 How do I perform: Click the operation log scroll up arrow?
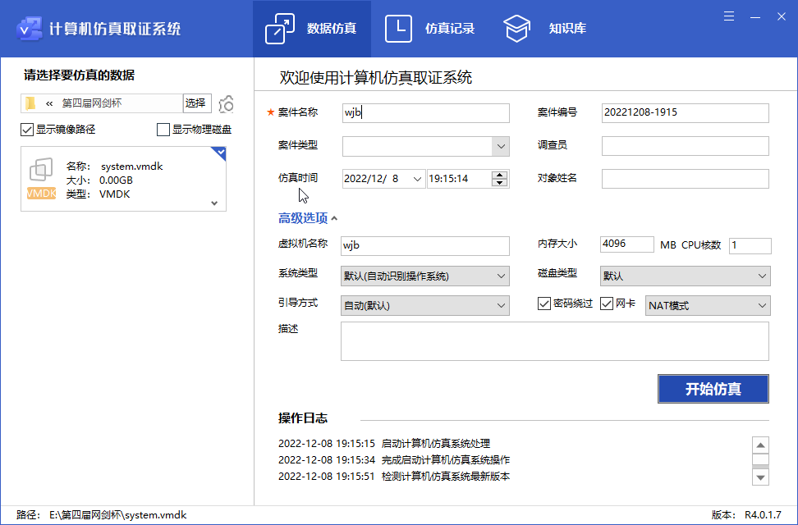coord(760,445)
